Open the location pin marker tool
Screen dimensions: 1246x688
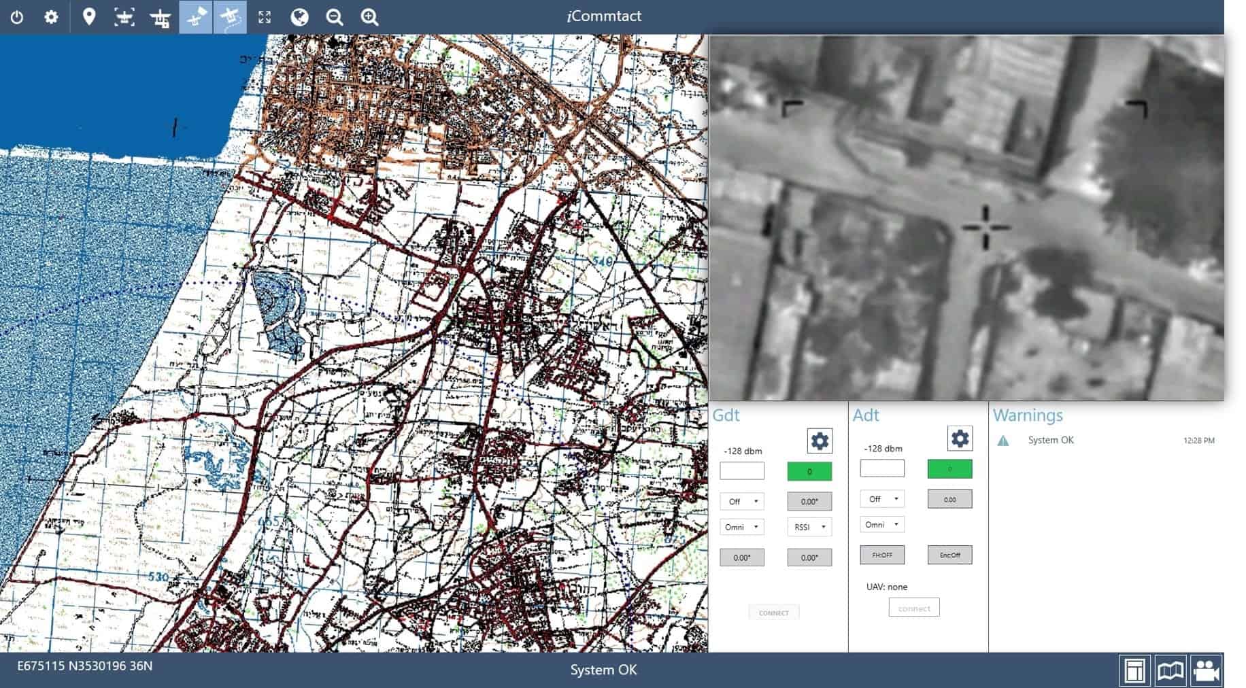pyautogui.click(x=89, y=17)
